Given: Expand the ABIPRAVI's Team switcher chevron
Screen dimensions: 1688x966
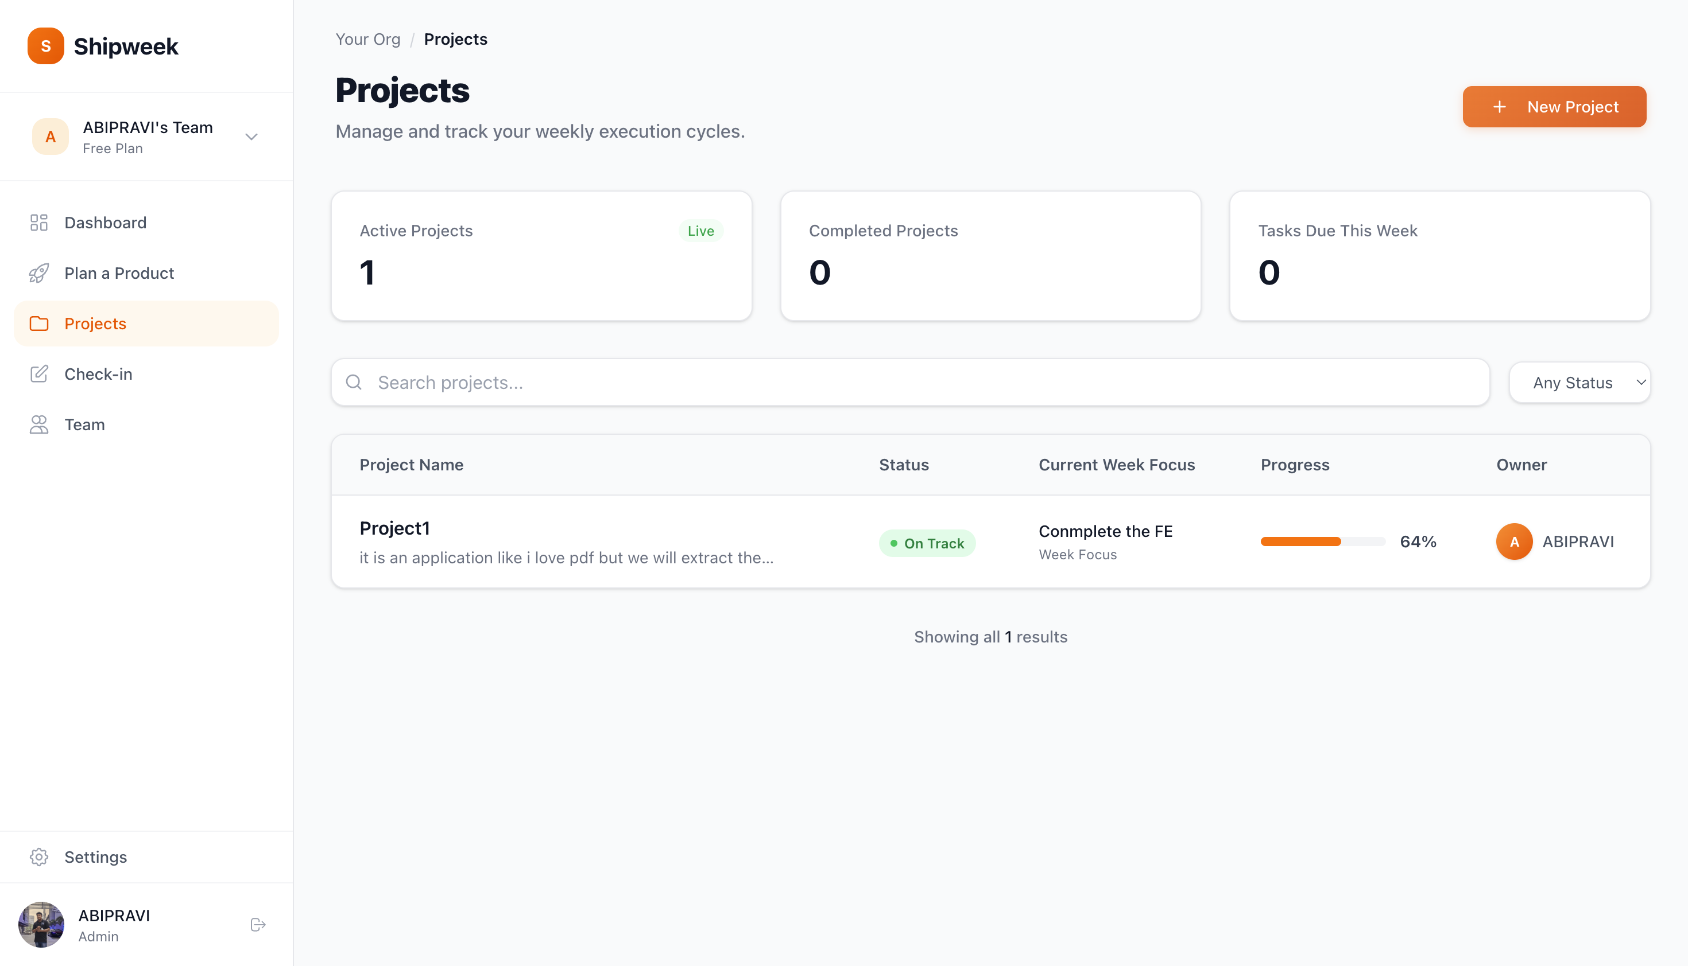Looking at the screenshot, I should 251,137.
